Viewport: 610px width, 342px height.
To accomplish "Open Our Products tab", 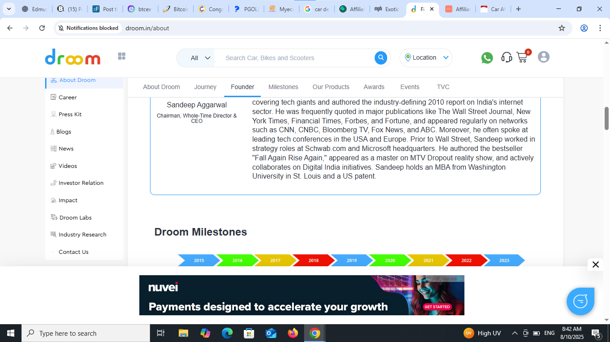I will (x=331, y=87).
